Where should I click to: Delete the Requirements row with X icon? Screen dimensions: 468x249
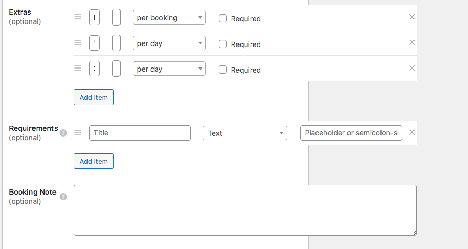[x=412, y=132]
